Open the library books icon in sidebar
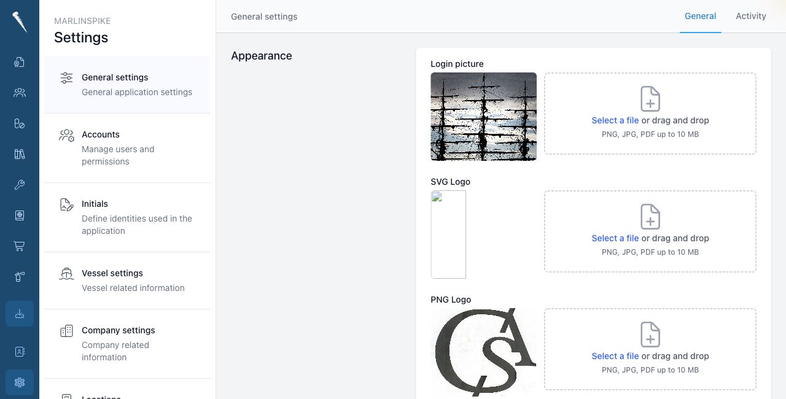Viewport: 786px width, 399px height. (x=20, y=154)
